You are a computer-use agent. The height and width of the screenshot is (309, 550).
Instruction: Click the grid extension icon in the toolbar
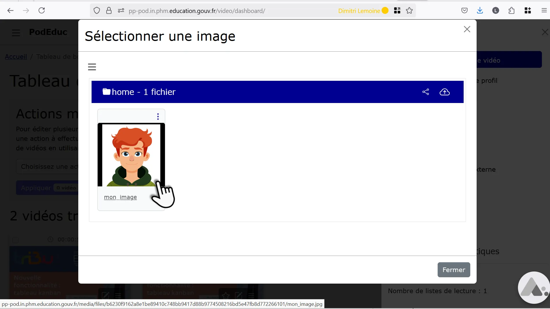(528, 11)
